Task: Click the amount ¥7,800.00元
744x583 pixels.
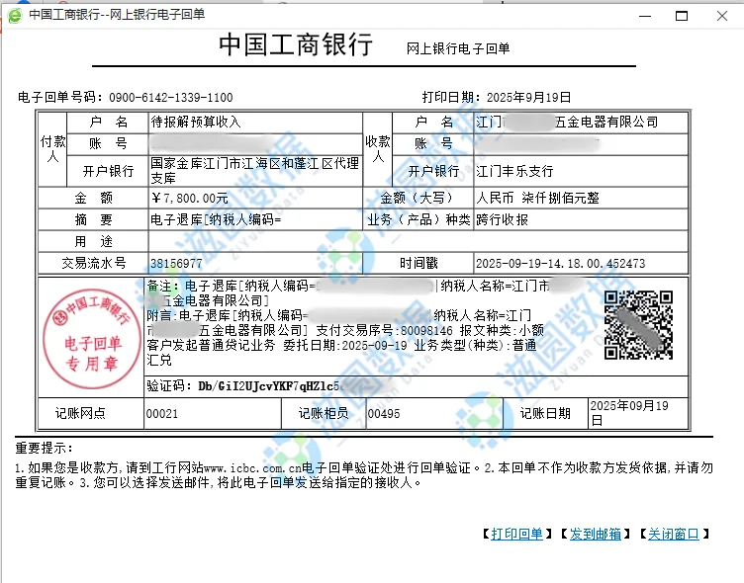Action: tap(190, 198)
